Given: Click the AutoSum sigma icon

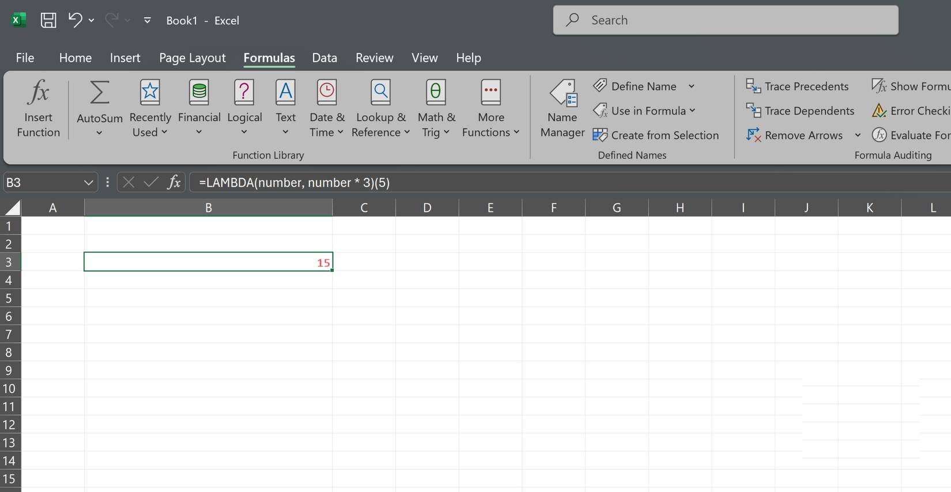Looking at the screenshot, I should click(99, 93).
